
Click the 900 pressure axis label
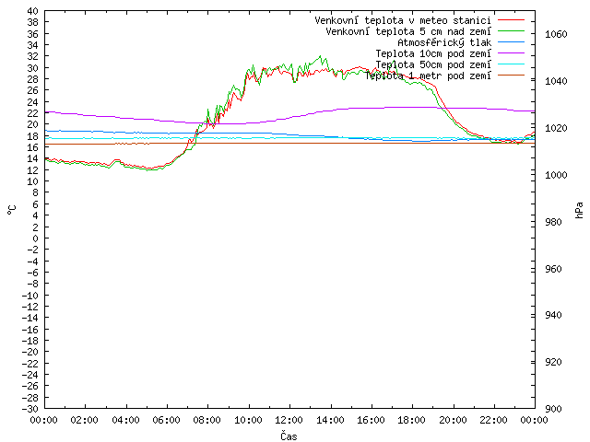[553, 409]
